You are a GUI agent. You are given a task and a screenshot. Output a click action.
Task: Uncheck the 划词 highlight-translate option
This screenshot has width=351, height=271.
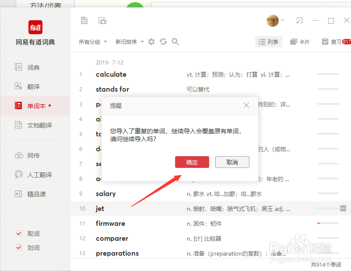coord(18,247)
